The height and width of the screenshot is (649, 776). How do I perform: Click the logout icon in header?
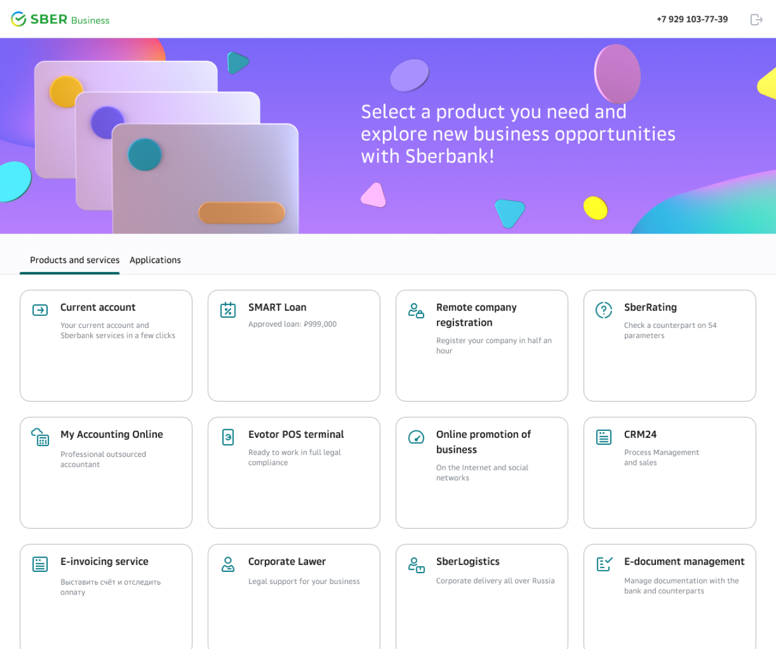click(756, 20)
